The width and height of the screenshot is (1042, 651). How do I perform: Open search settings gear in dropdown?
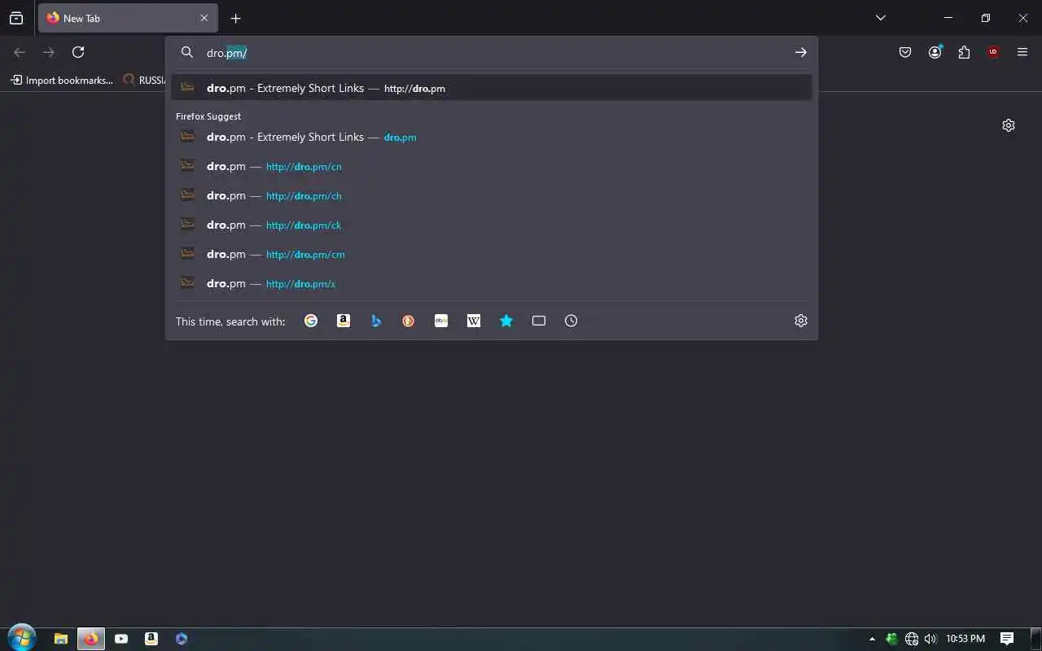coord(801,321)
